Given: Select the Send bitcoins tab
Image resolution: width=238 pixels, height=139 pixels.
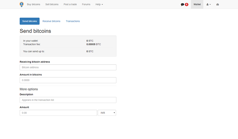Looking at the screenshot, I should pos(30,21).
